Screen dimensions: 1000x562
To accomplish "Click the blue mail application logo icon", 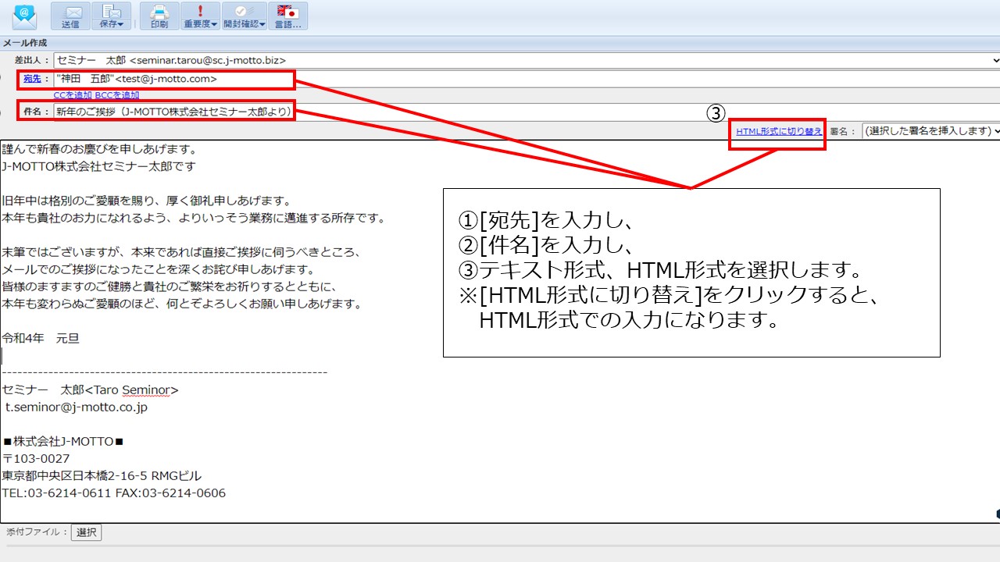I will pos(24,16).
